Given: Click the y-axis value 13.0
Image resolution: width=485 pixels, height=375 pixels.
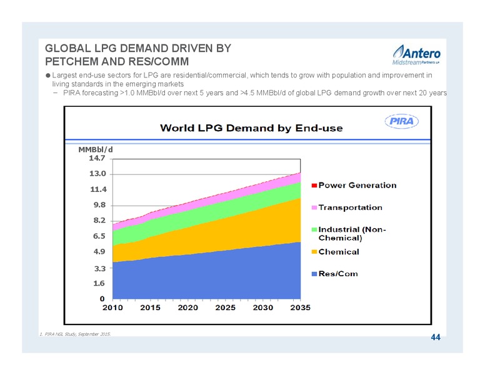Looking at the screenshot, I should click(x=97, y=174).
